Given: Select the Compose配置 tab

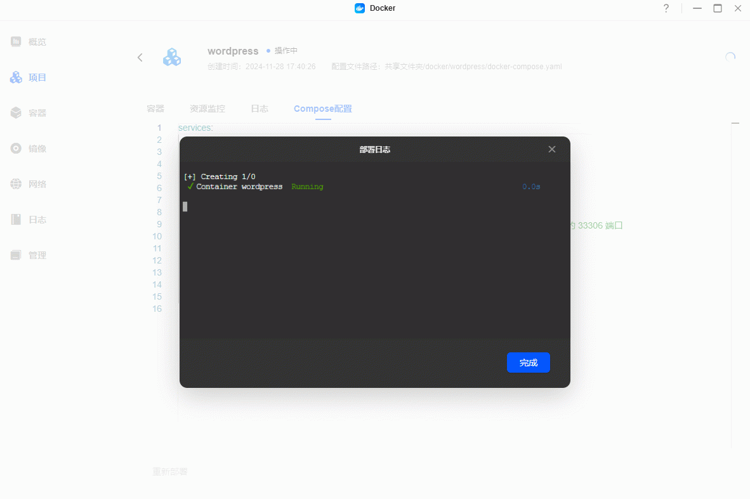Looking at the screenshot, I should click(x=323, y=109).
